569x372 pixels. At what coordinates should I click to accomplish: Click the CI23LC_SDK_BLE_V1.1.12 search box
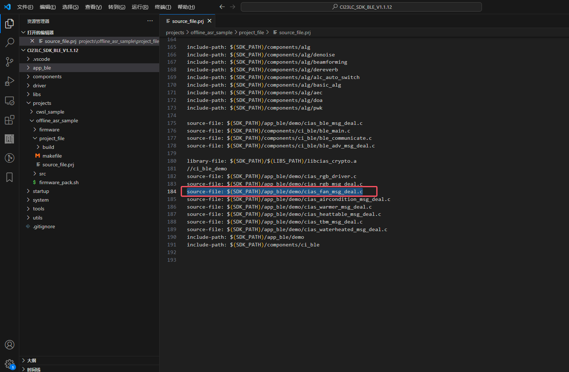361,7
